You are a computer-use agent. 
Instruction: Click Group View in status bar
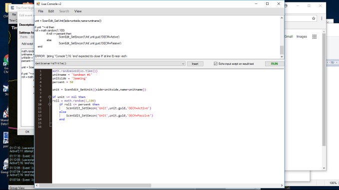click(x=17, y=188)
